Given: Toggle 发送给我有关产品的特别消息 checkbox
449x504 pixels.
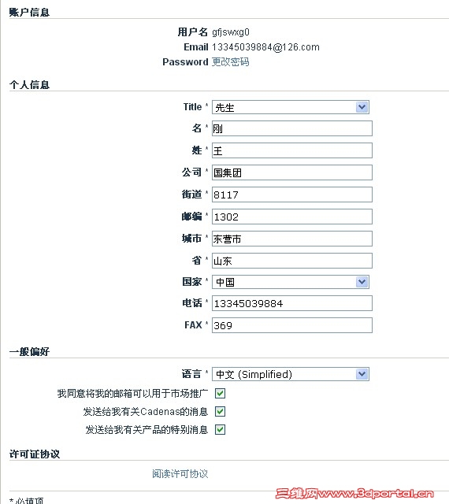Looking at the screenshot, I should pyautogui.click(x=220, y=429).
